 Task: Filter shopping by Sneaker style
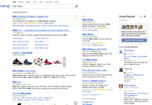[20, 100]
